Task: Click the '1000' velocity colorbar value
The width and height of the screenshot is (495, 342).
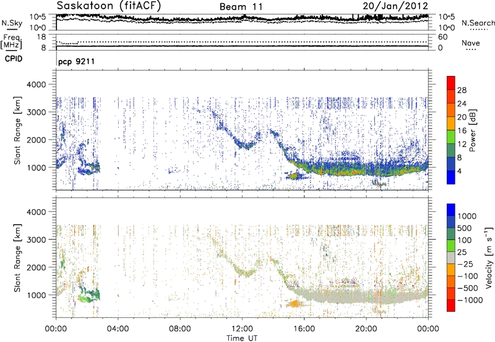Action: [467, 216]
